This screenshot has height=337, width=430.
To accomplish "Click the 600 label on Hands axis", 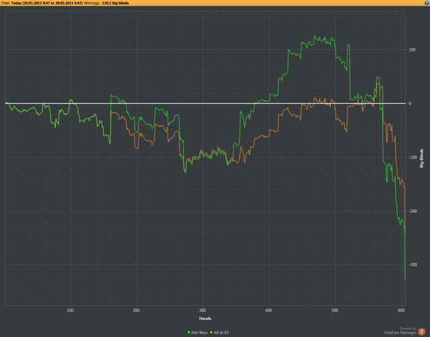I will click(401, 310).
